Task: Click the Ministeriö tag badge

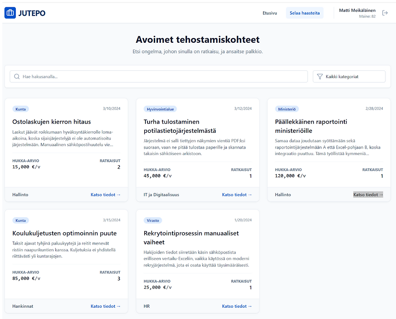Action: pos(287,109)
